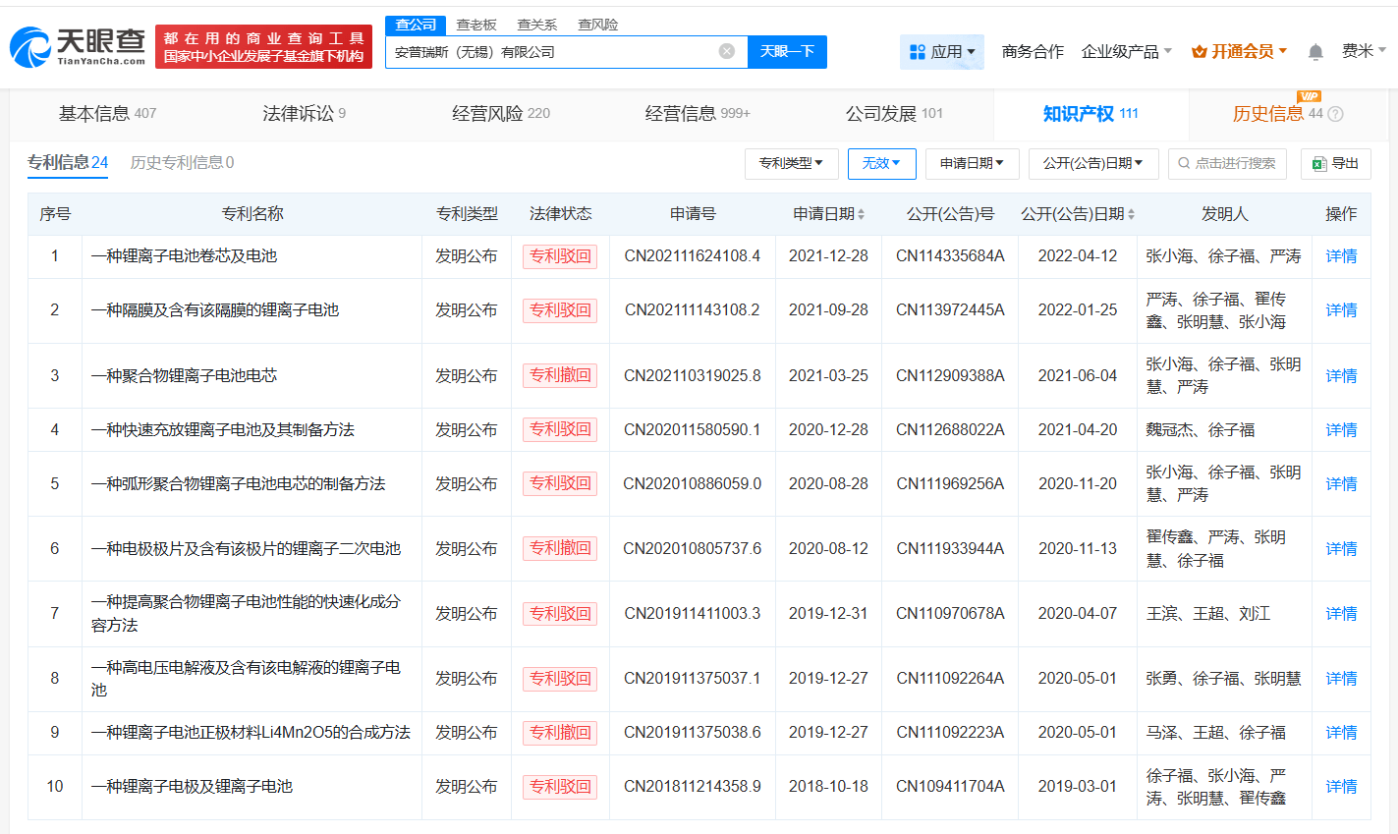This screenshot has width=1398, height=834.
Task: Switch to the 历史信息 VIP tab
Action: pos(1277,114)
